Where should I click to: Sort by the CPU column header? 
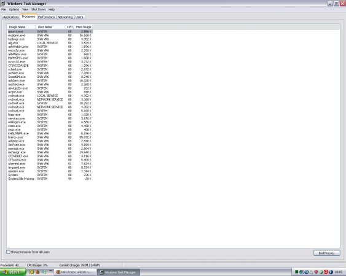69,27
